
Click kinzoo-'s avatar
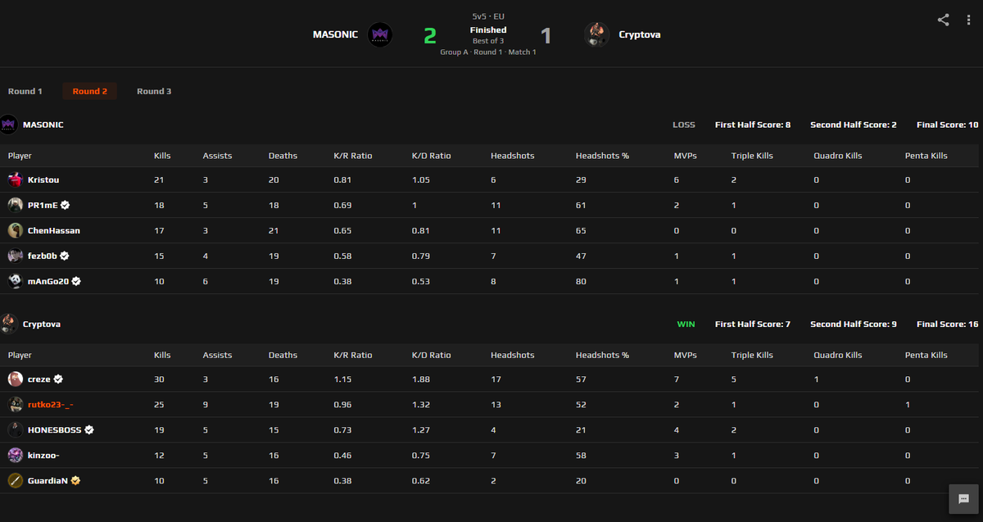(16, 455)
